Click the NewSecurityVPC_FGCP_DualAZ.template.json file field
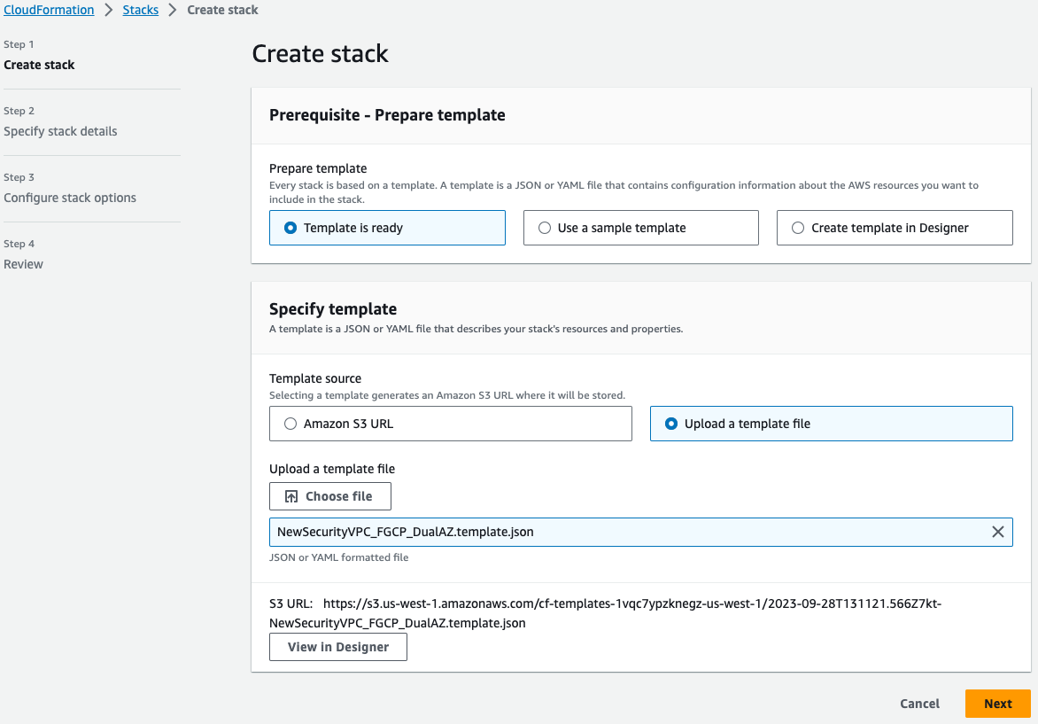 click(641, 532)
